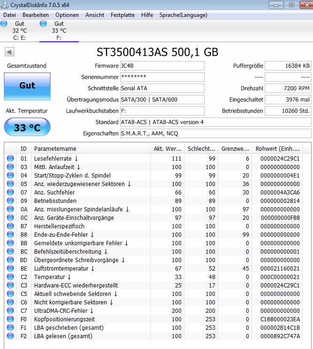Open the Ansicht menu
Screen dimensions: 313x349
(95, 15)
